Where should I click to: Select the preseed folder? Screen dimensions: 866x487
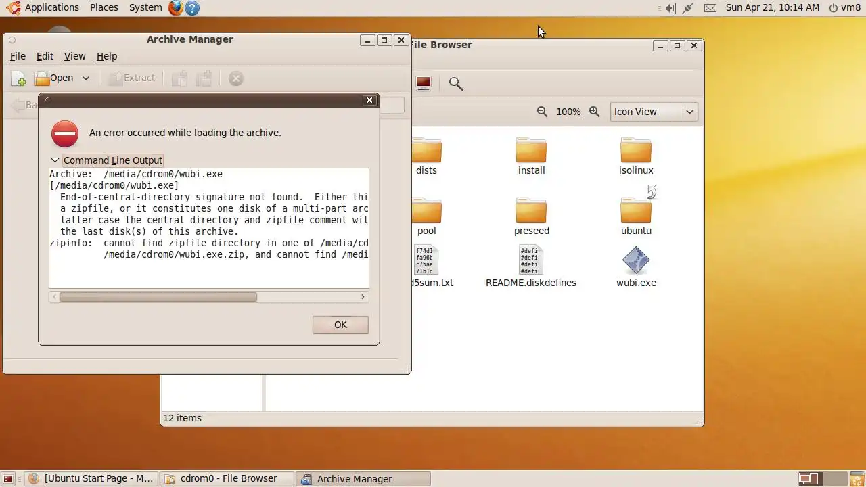click(531, 216)
